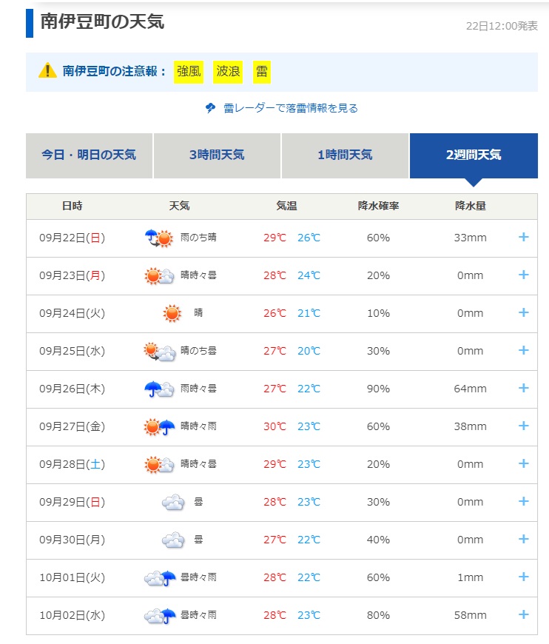The height and width of the screenshot is (644, 549).
Task: Select the 1時間天気 tab
Action: pos(345,155)
